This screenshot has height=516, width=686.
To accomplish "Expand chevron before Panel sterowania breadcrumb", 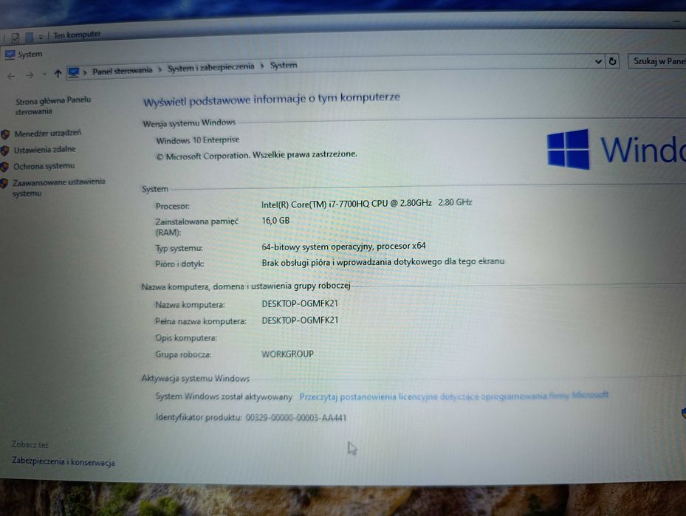I will pyautogui.click(x=85, y=72).
